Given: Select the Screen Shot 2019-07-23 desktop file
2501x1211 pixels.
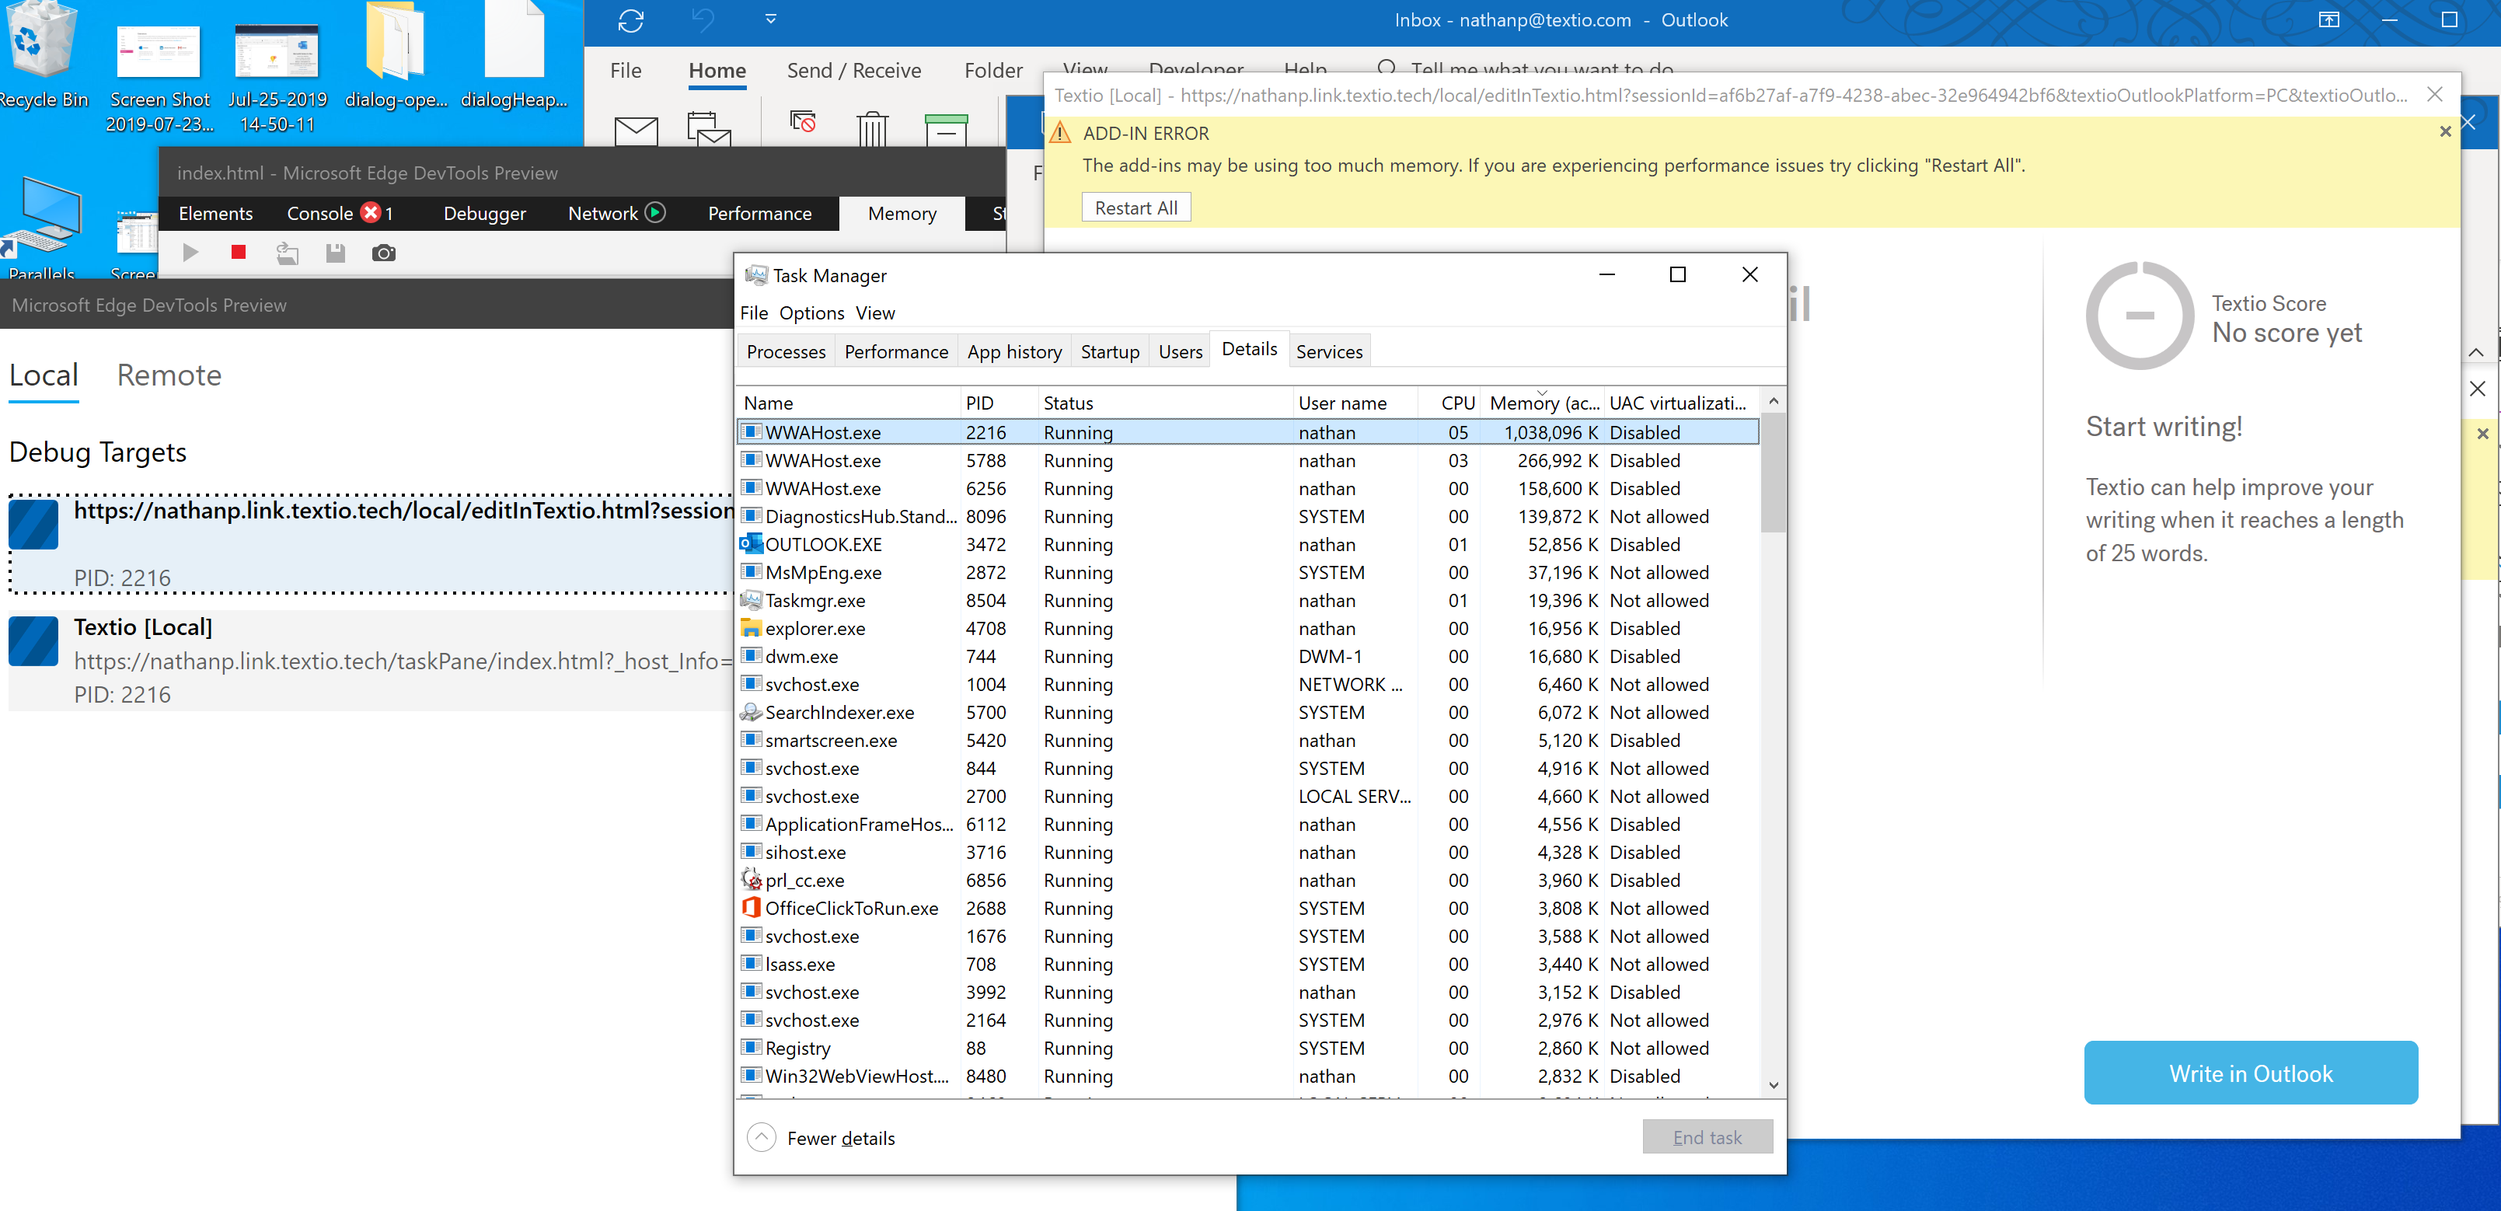Looking at the screenshot, I should coord(159,79).
